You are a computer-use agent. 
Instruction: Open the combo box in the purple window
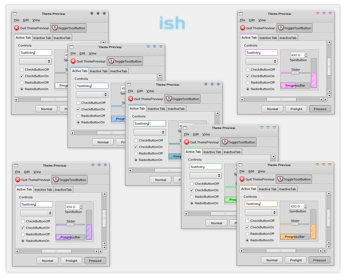37,213
